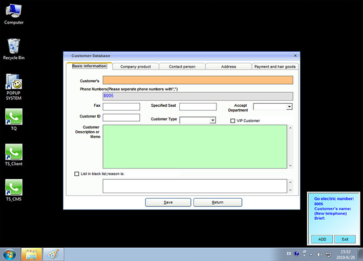The width and height of the screenshot is (363, 261).
Task: Open the Contact person tab
Action: click(182, 67)
